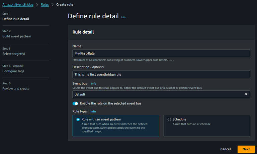Go to Step 1 Define rule detail

tap(16, 19)
